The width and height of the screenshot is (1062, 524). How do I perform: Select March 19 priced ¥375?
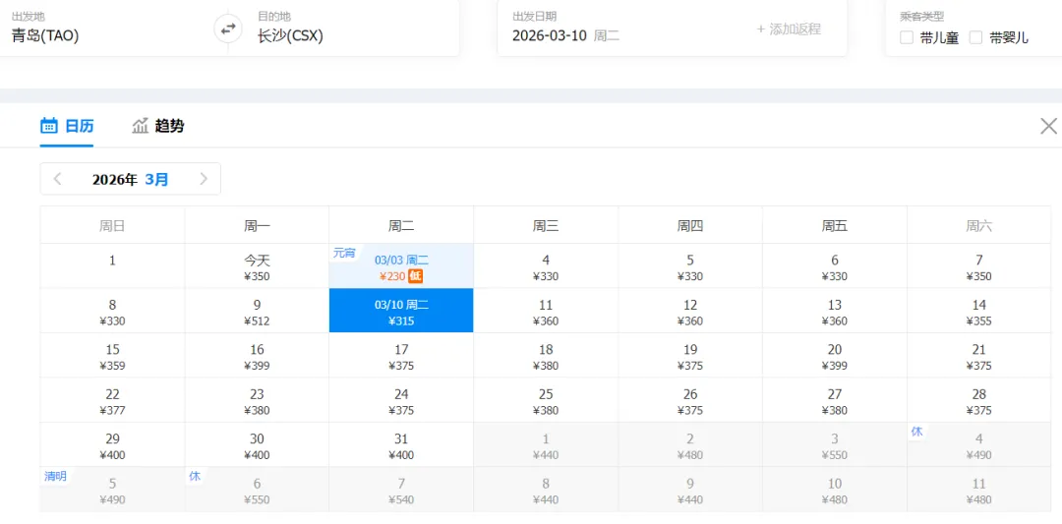[x=690, y=356]
